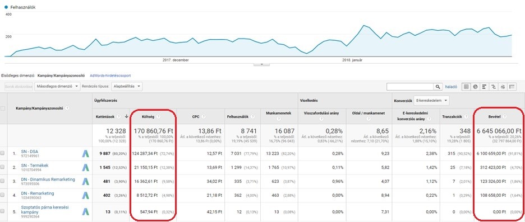The width and height of the screenshot is (525, 222).
Task: Click the AdWords icon in the DN - Remarketing row
Action: (86, 196)
